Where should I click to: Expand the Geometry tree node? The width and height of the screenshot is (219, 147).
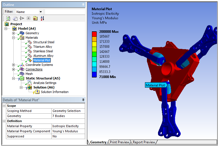coord(13,33)
